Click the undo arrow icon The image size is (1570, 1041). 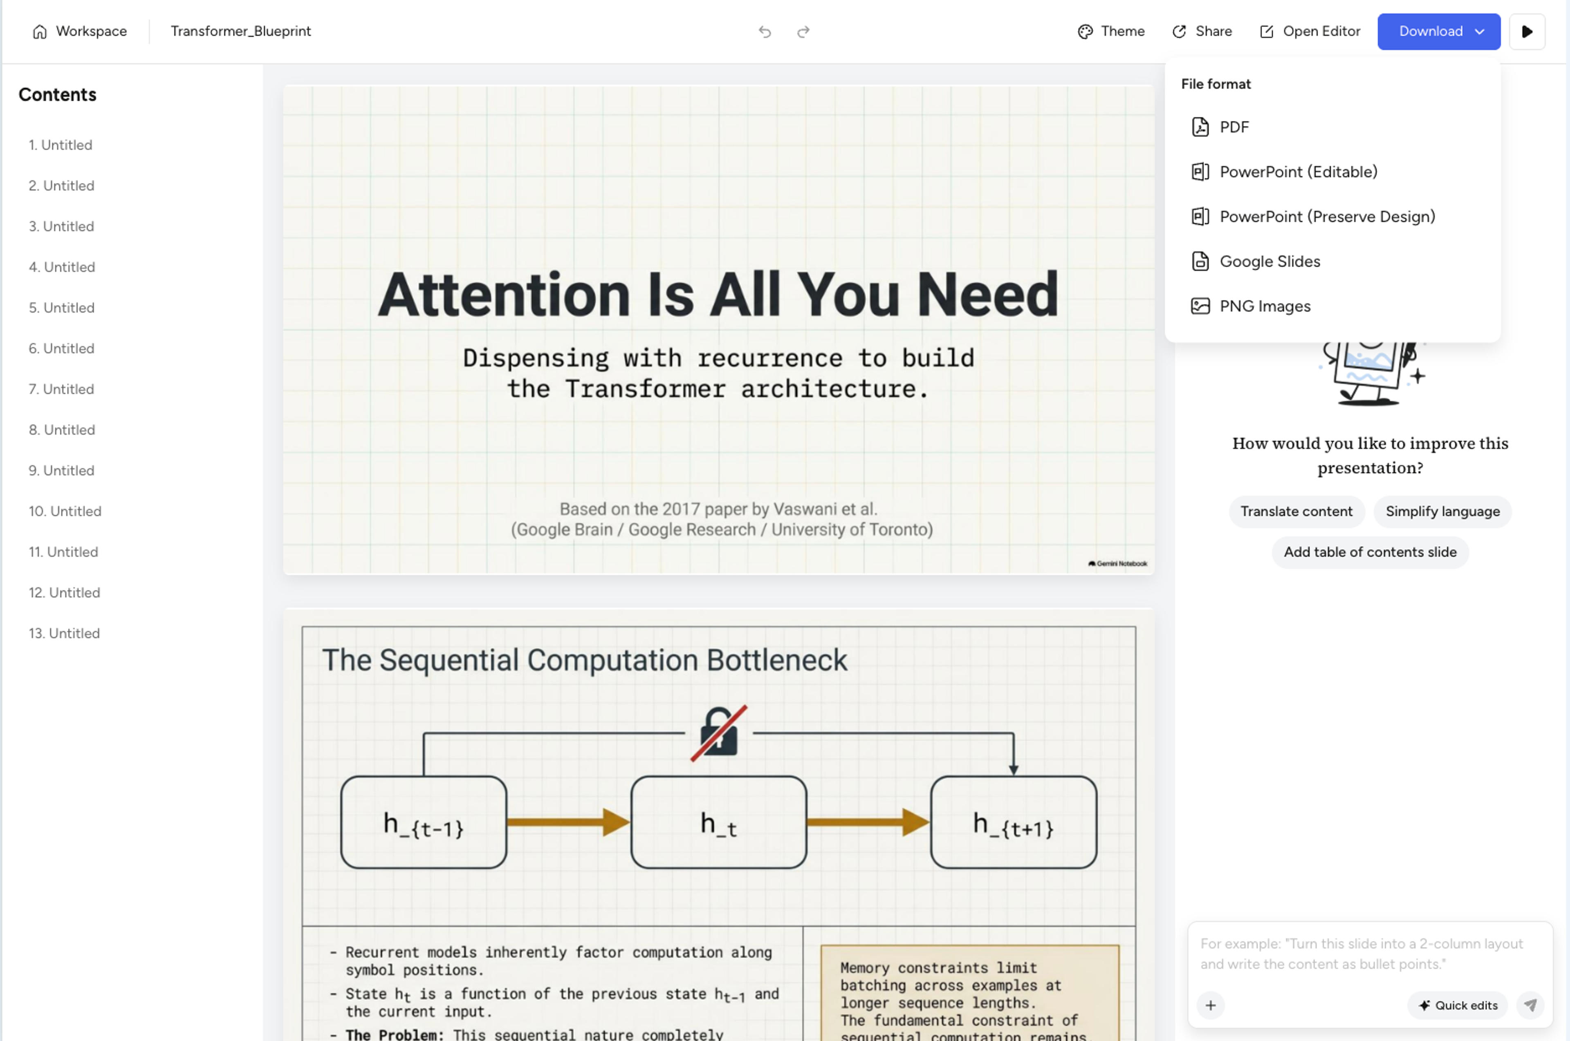pos(765,31)
